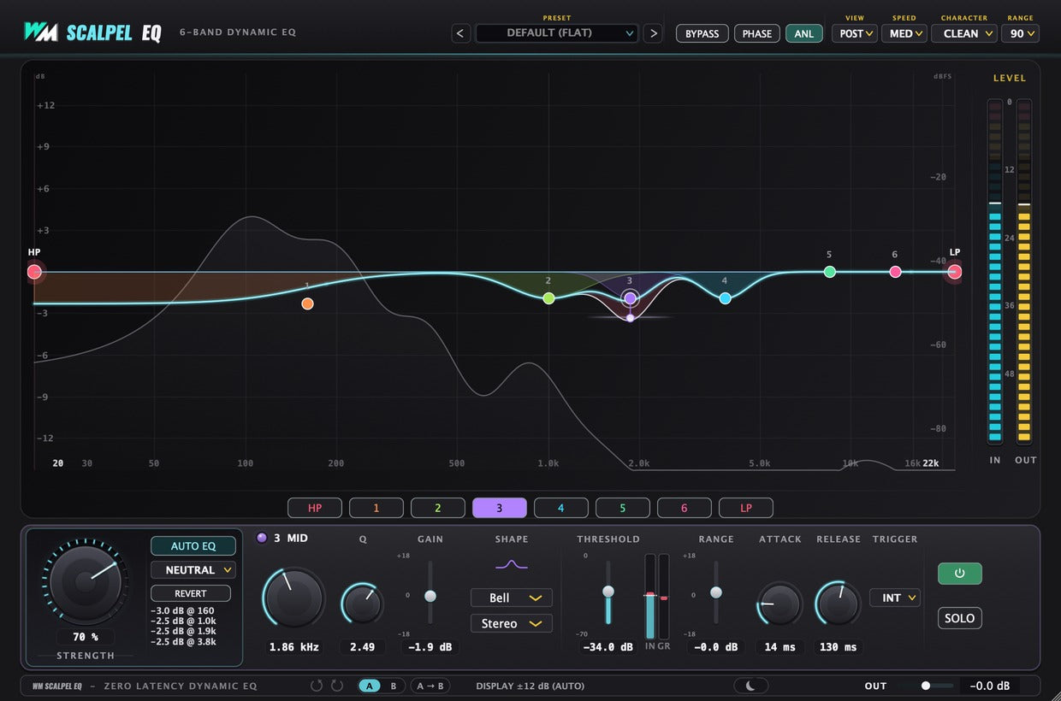Screen dimensions: 1061x701
Task: Click the Q knob
Action: (x=364, y=604)
